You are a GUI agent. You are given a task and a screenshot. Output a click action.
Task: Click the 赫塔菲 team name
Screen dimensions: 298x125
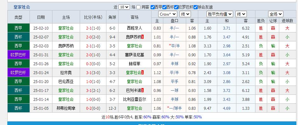coord(135,64)
